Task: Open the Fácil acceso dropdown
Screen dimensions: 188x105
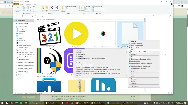Action: (x=70, y=9)
